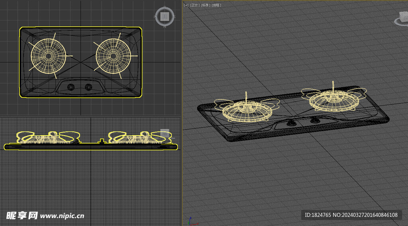
Task: Open the [正交] view type menu
Action: (x=194, y=5)
